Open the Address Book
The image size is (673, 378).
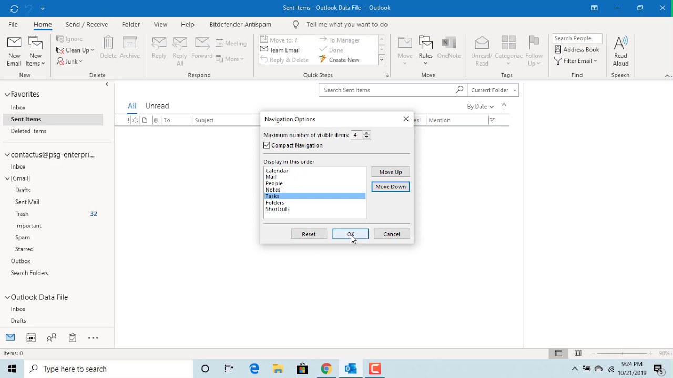tap(577, 49)
